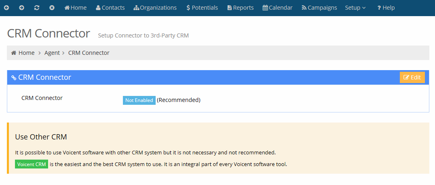Click Home in the breadcrumb trail

point(23,53)
